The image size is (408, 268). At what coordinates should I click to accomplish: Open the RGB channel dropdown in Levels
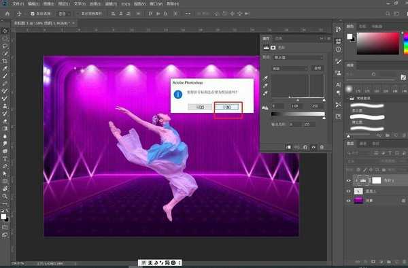[290, 69]
